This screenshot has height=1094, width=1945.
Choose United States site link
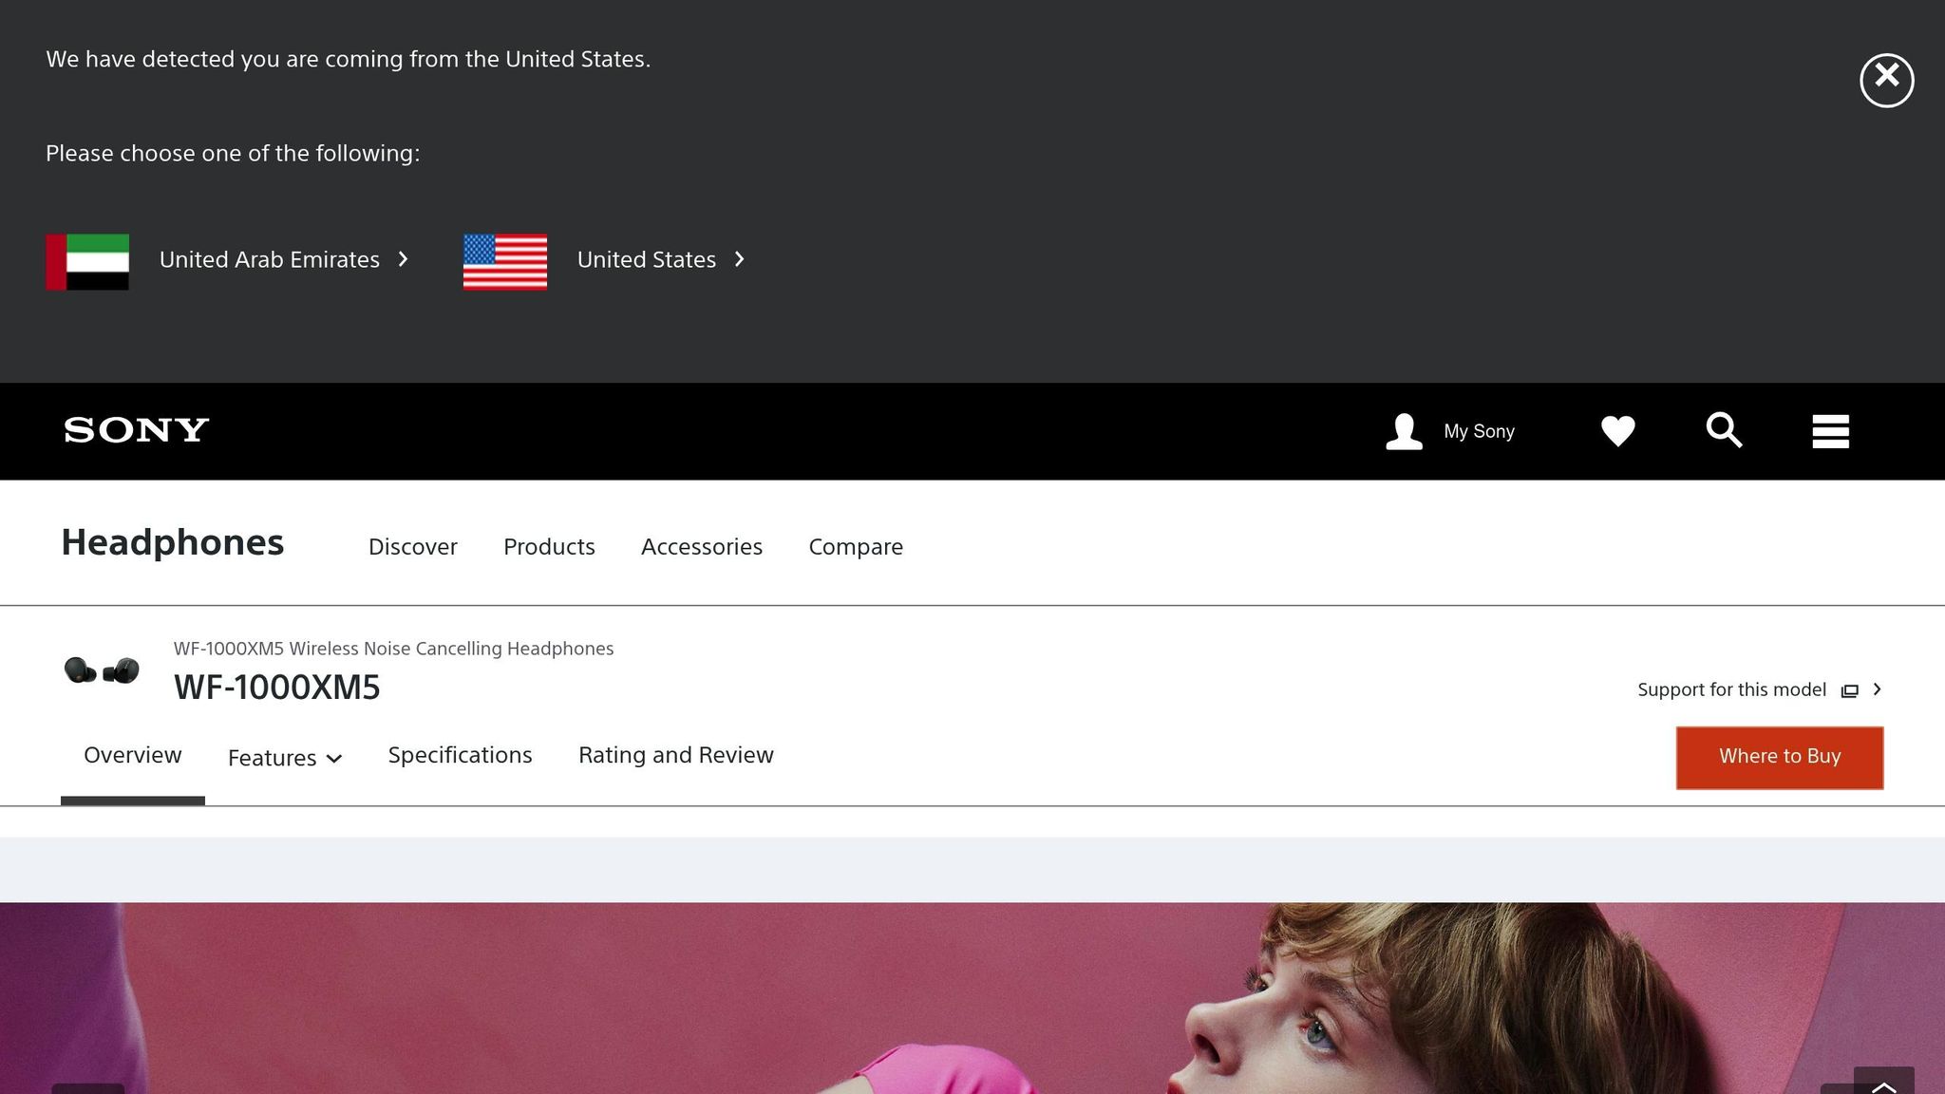(x=661, y=259)
